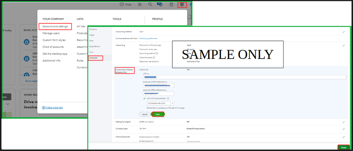Click the HMRC connection label
The width and height of the screenshot is (353, 151).
146,122
